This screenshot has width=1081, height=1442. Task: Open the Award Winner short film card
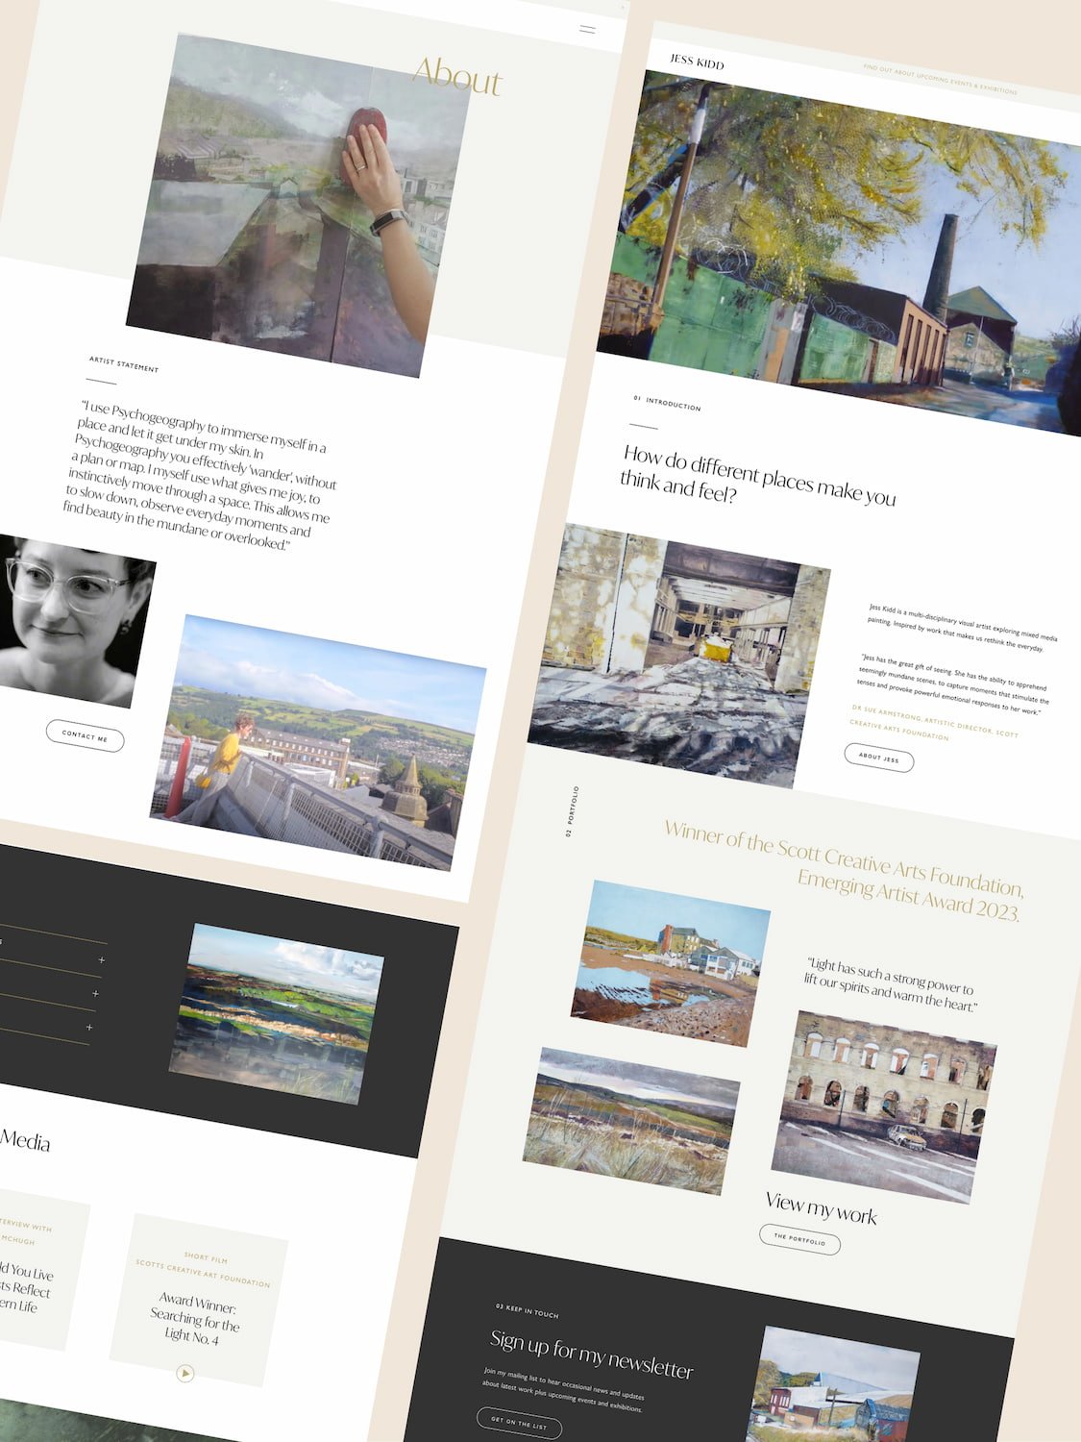coord(199,1300)
